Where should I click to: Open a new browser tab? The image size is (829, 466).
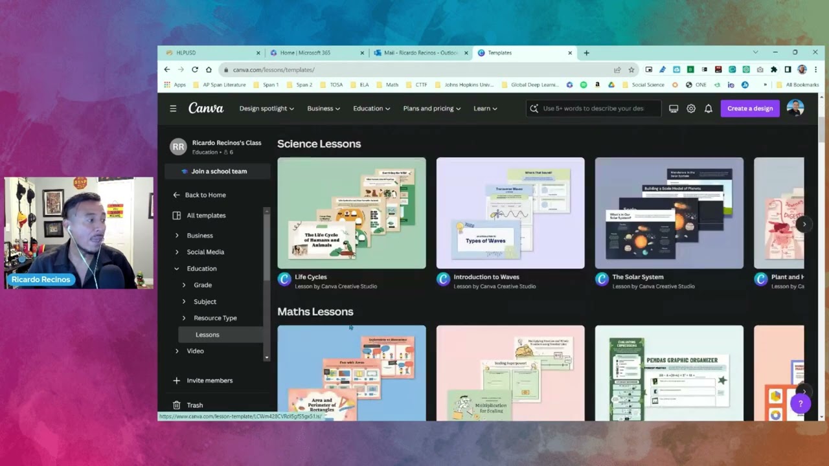pos(587,53)
